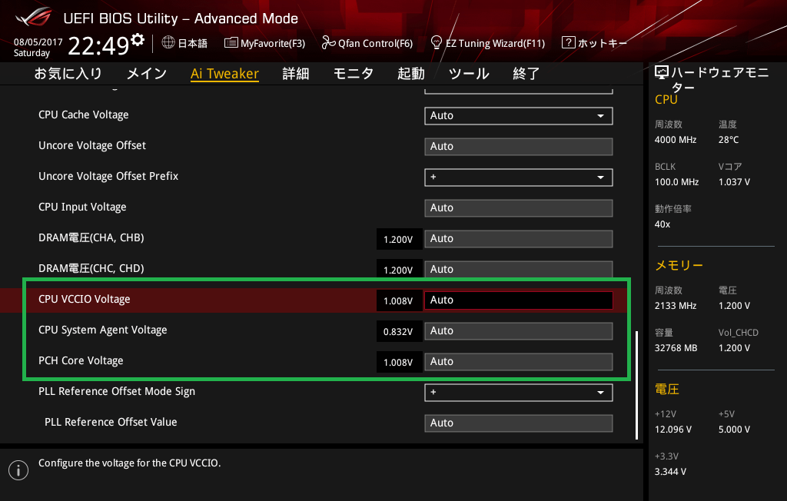Click the globe language icon
787x501 pixels.
(168, 43)
